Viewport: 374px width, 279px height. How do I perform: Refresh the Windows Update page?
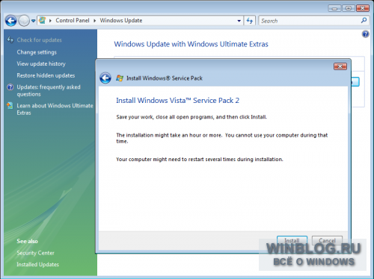(250, 21)
